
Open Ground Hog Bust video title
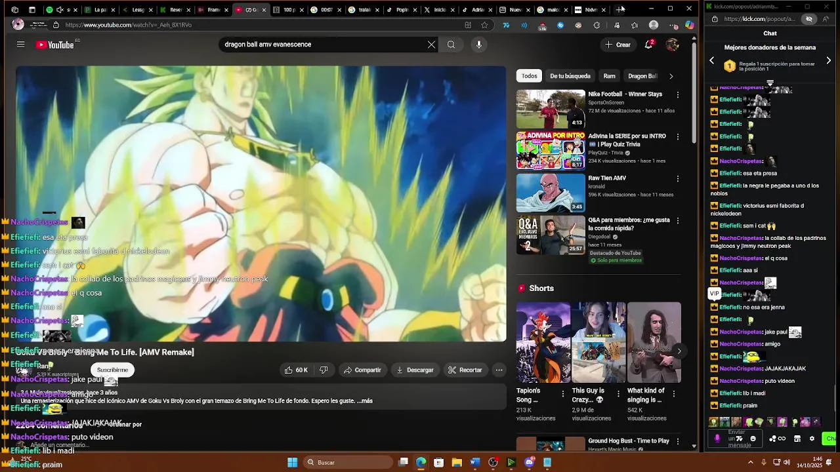pos(629,441)
